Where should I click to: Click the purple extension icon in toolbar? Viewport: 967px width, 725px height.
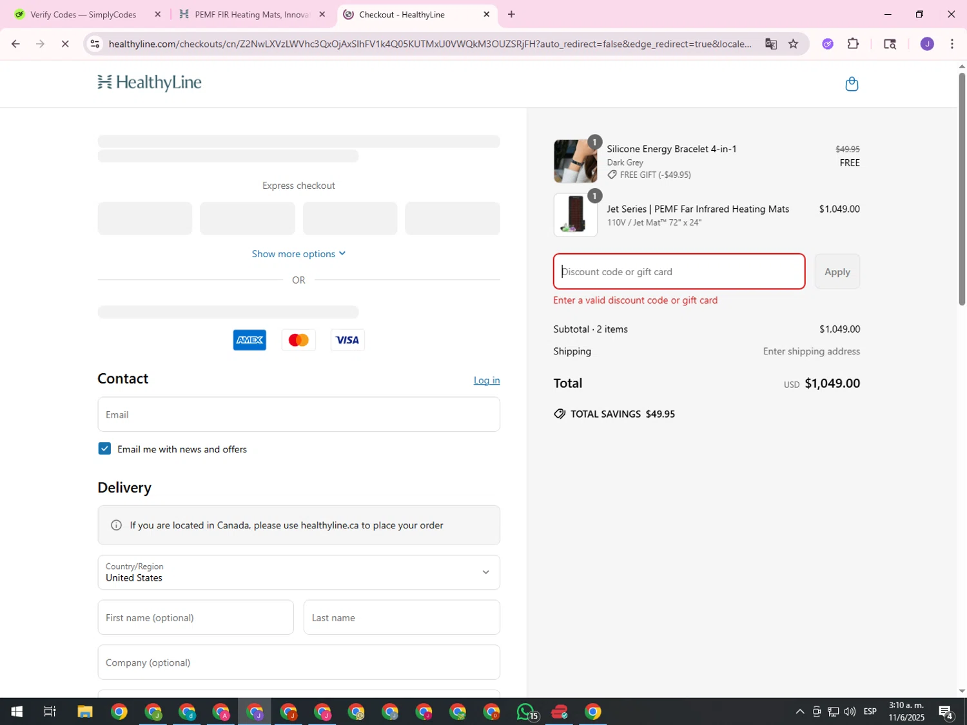pyautogui.click(x=828, y=44)
